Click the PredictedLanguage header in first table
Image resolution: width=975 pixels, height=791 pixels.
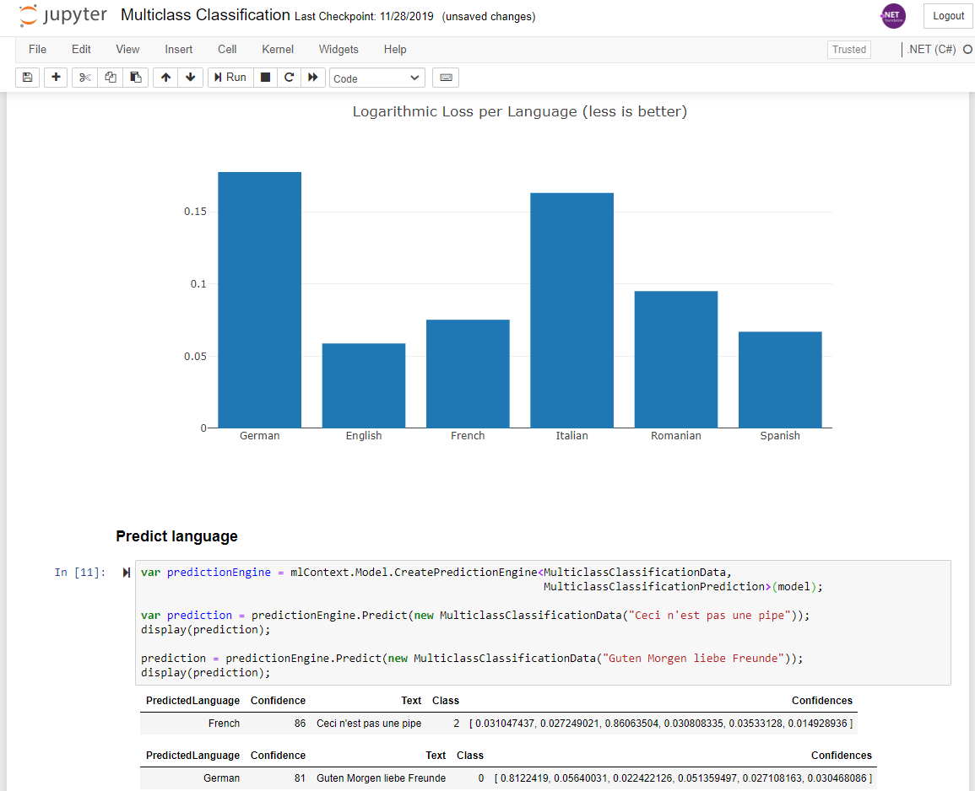192,701
